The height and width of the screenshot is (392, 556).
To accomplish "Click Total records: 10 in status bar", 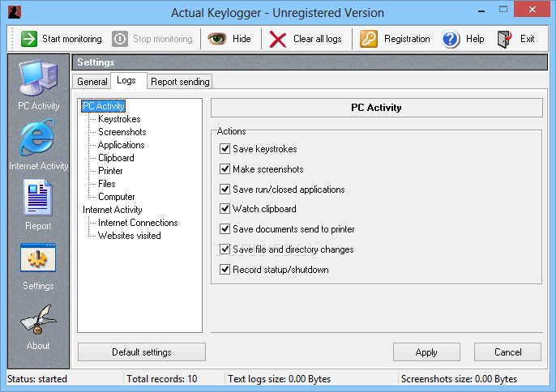I will pos(162,379).
